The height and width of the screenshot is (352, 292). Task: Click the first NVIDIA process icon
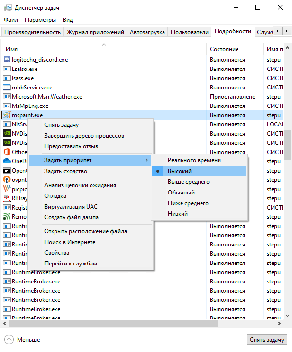[7, 133]
